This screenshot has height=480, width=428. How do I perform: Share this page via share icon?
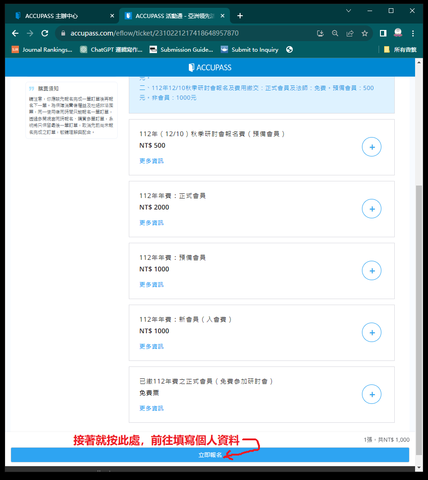(x=350, y=33)
